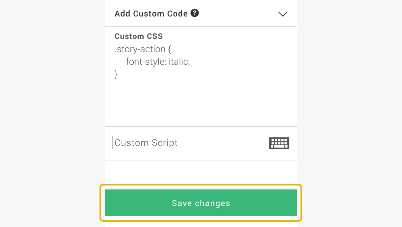
Task: Click the opening curly brace after .story-action
Action: pos(170,50)
